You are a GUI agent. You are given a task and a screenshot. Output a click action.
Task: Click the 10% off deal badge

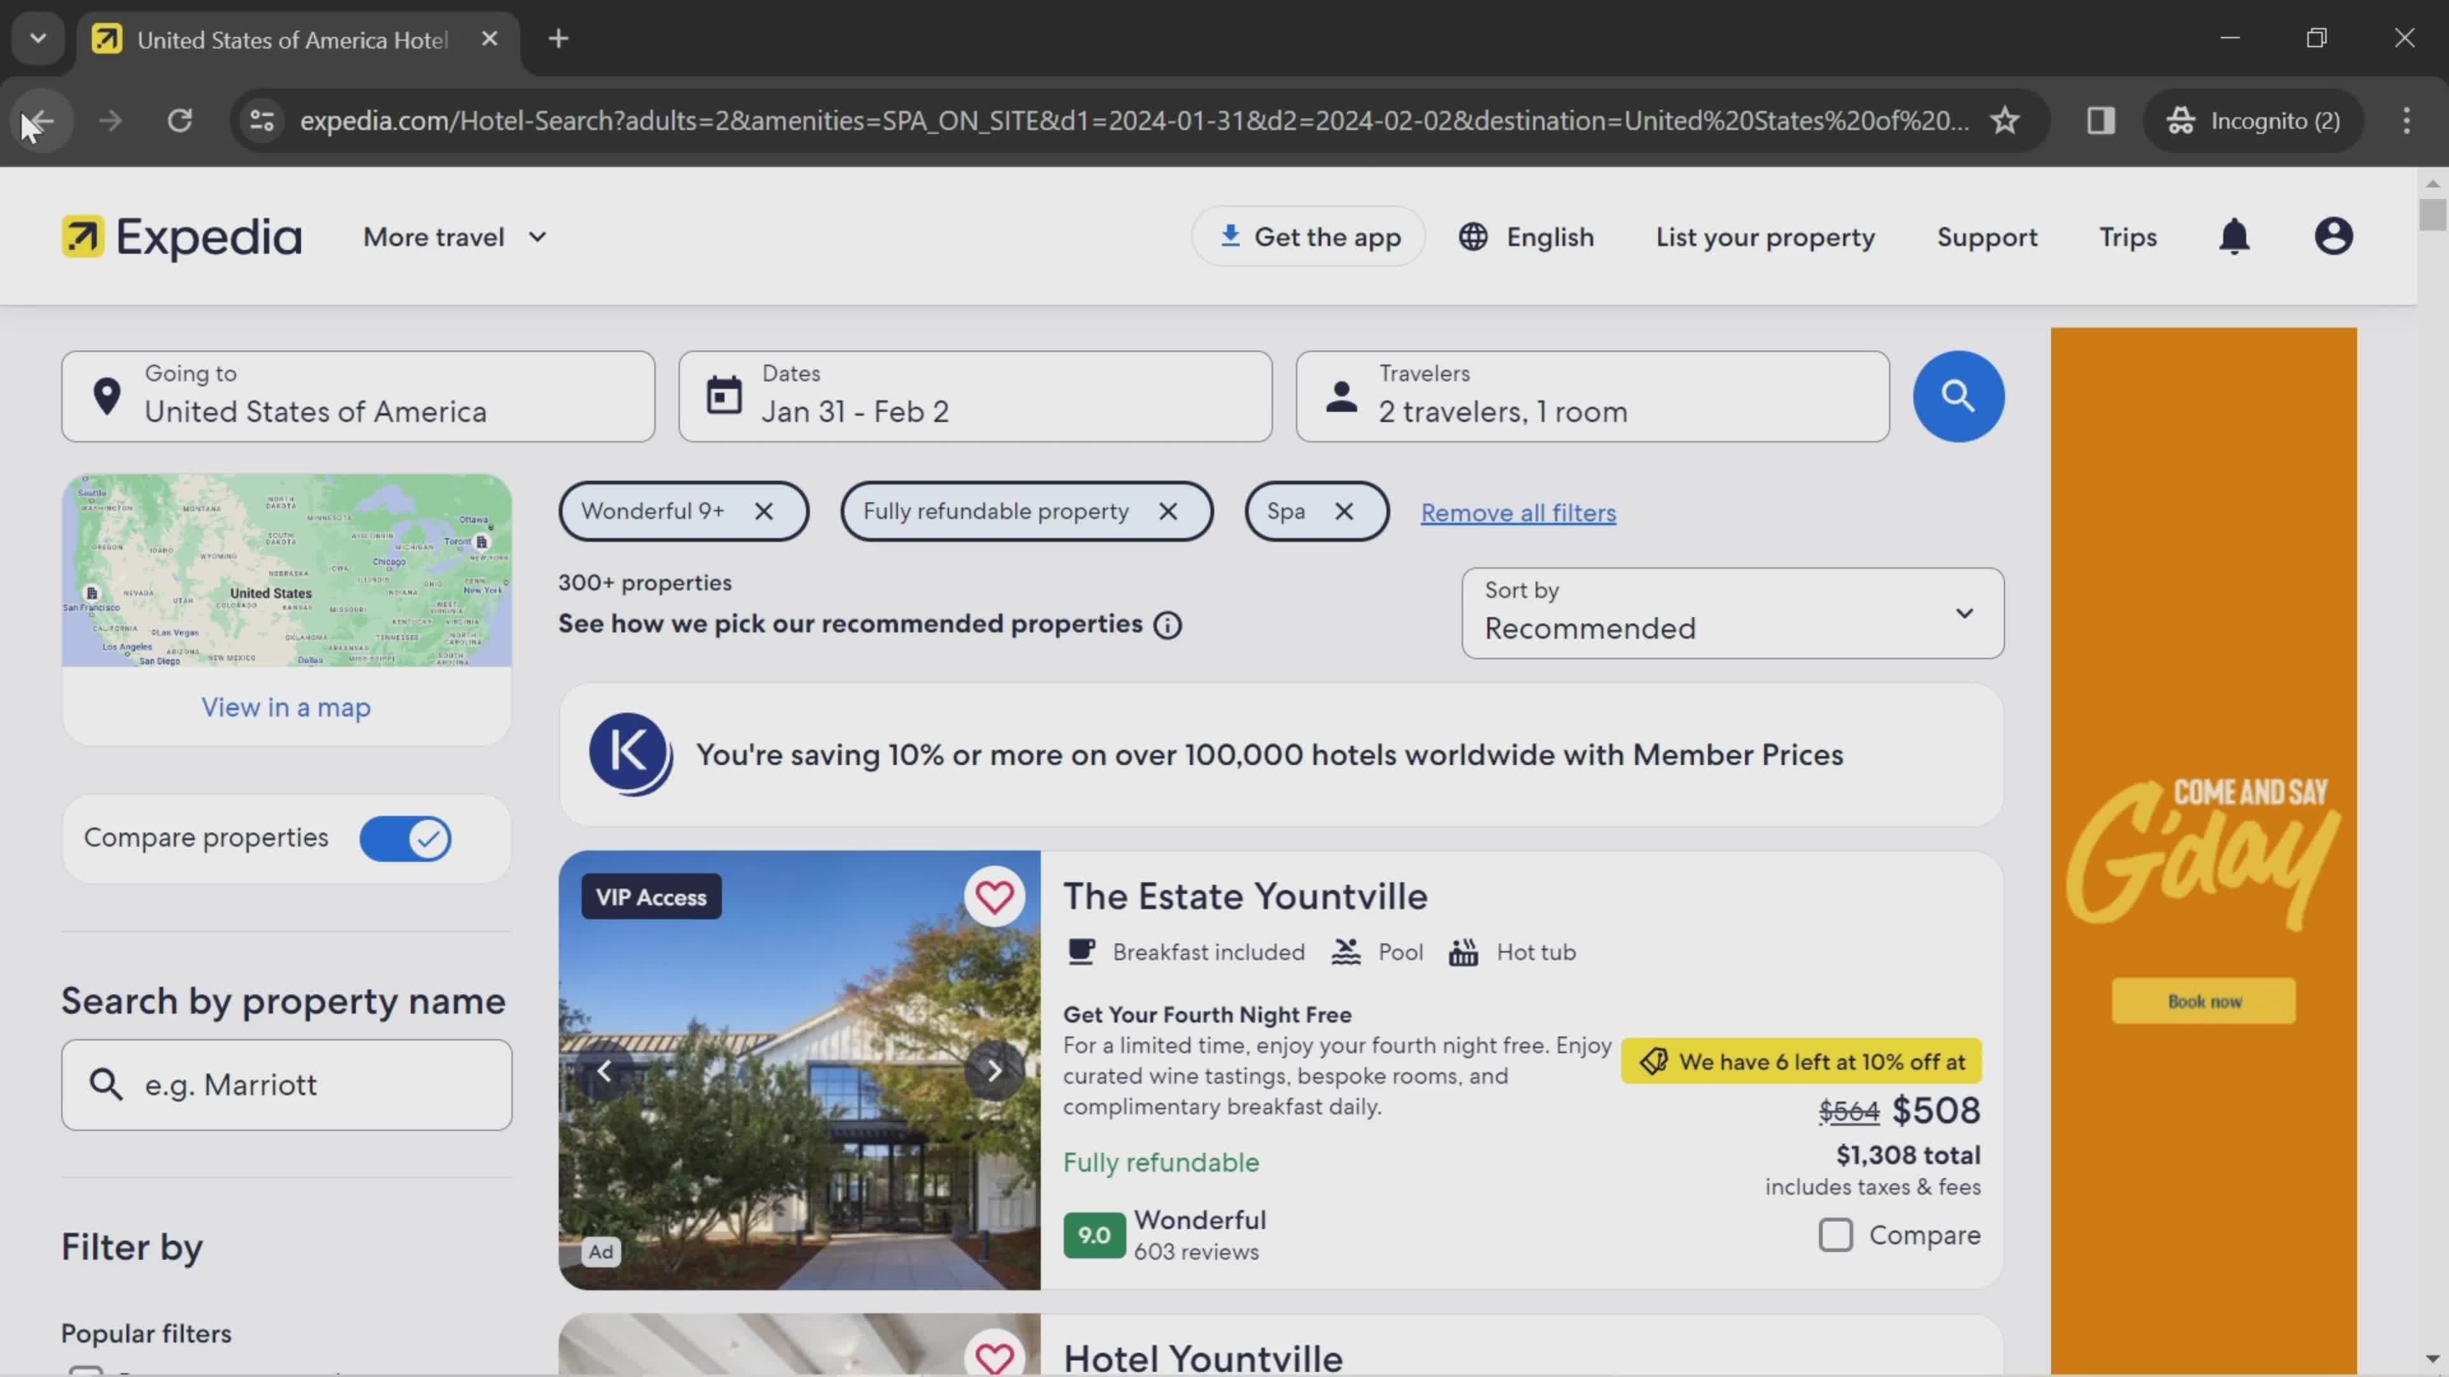pyautogui.click(x=1800, y=1061)
